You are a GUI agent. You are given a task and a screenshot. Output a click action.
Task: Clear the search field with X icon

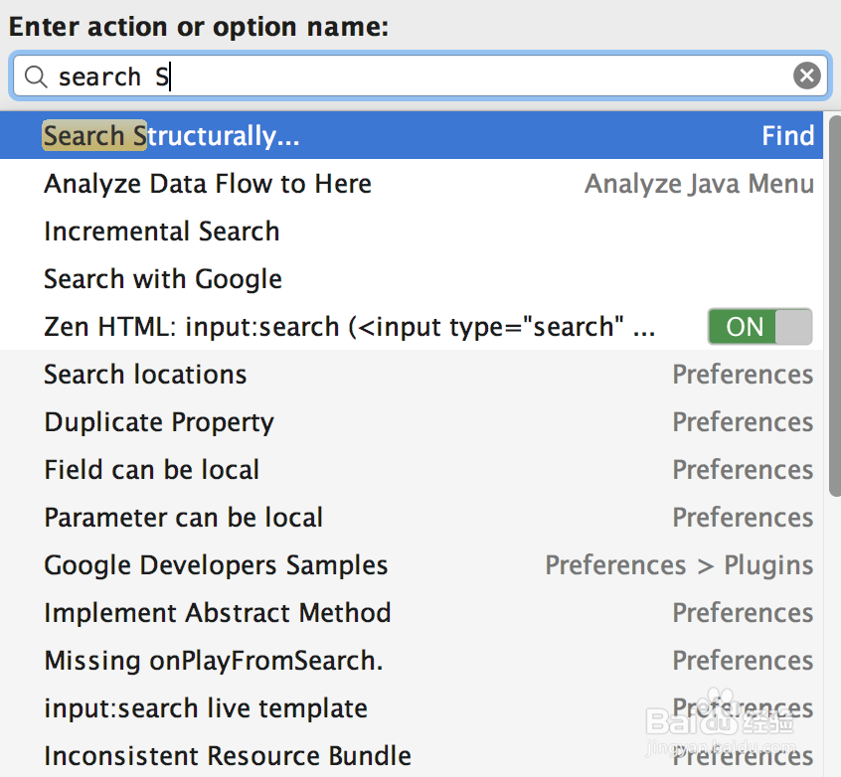tap(807, 77)
